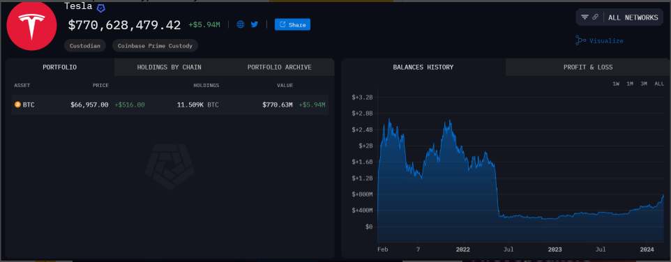The height and width of the screenshot is (262, 671).
Task: Click the BTC coin icon in portfolio
Action: 17,105
